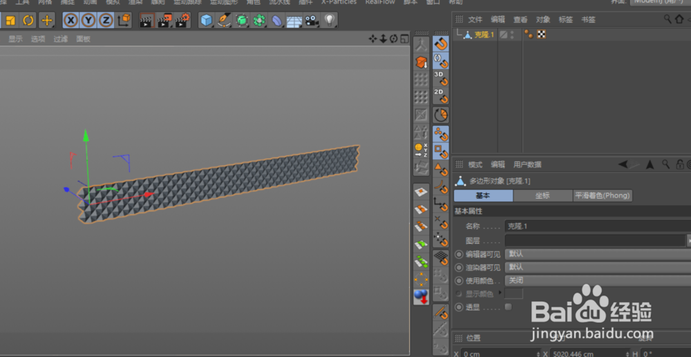Click Object Manager search magnifier icon
Image resolution: width=691 pixels, height=357 pixels.
pyautogui.click(x=668, y=19)
